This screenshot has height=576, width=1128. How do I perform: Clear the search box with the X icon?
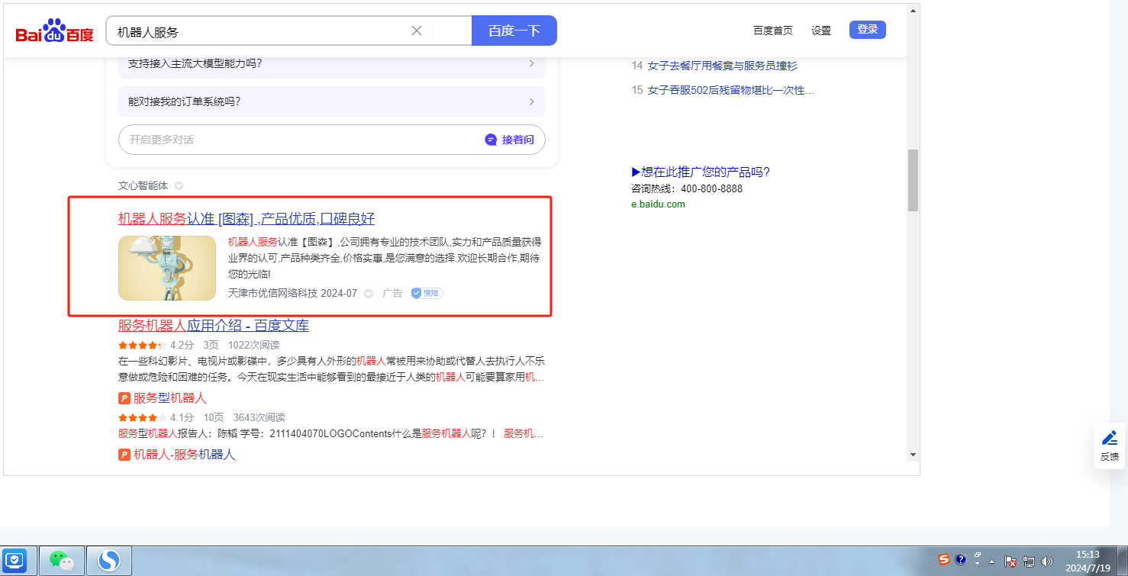417,31
